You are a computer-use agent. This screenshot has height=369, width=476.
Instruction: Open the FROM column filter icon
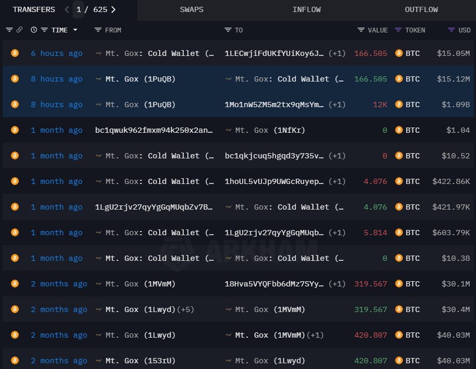click(x=98, y=30)
